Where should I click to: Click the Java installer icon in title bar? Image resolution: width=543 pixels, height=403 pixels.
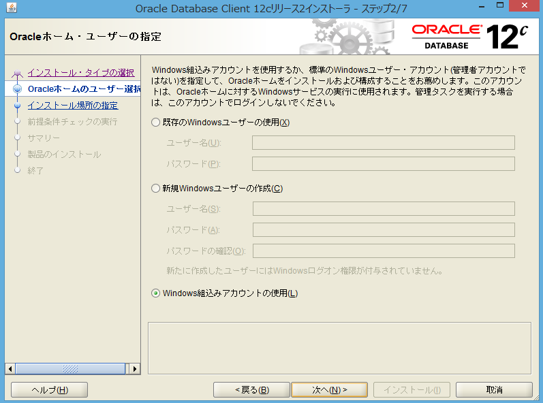pos(12,7)
